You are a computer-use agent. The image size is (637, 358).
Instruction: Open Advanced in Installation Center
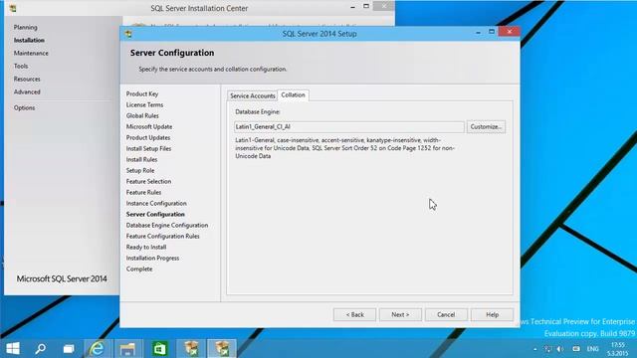27,92
